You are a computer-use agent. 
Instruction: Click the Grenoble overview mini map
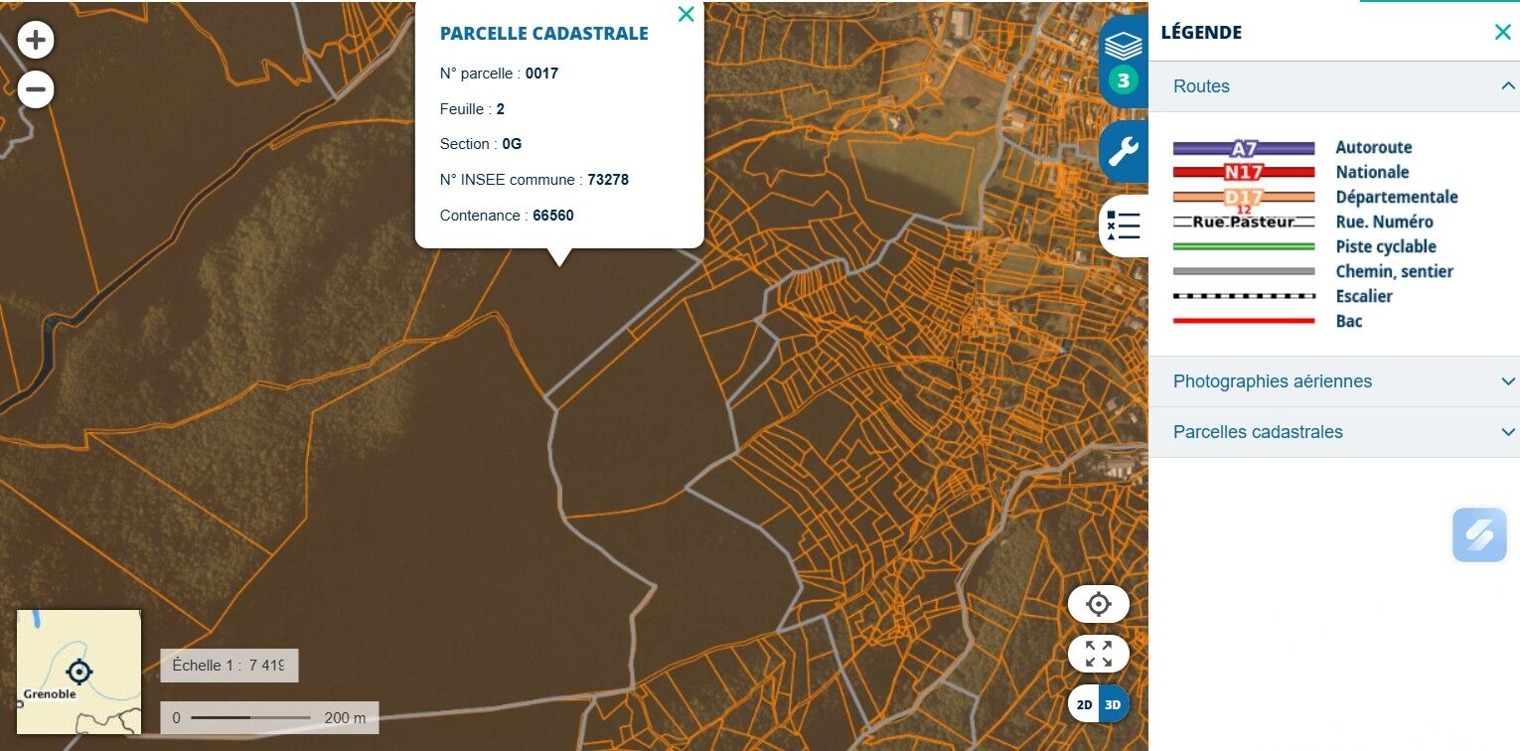[x=78, y=672]
